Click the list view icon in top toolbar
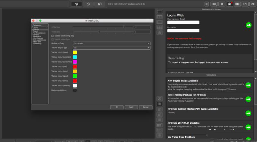The image size is (257, 142). point(214,4)
